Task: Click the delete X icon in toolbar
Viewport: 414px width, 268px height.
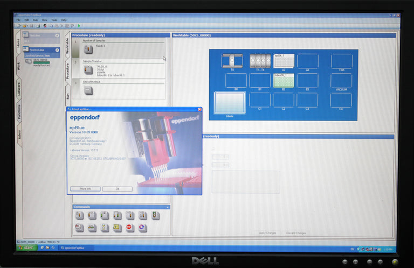Action: pos(61,26)
